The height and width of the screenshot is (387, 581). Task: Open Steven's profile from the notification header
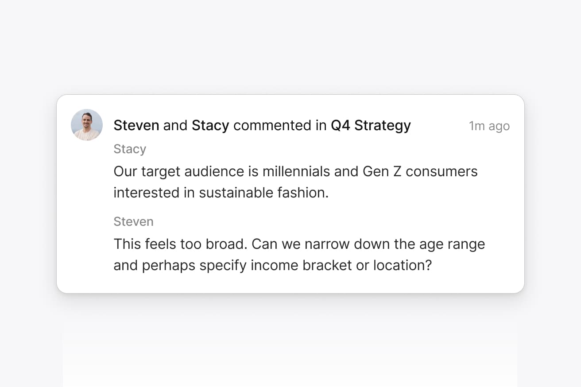coord(136,126)
